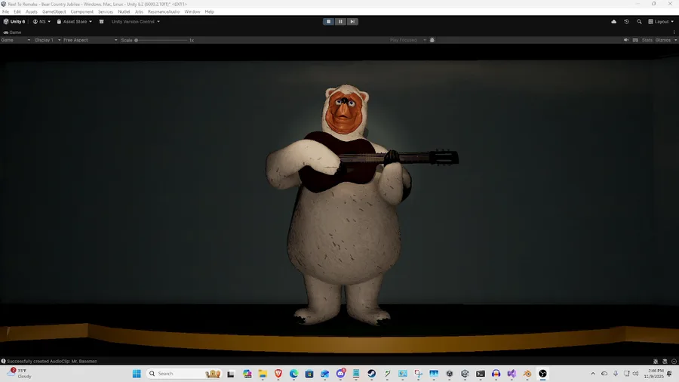Click the Unity 6 logo button
The width and height of the screenshot is (679, 382).
click(14, 22)
